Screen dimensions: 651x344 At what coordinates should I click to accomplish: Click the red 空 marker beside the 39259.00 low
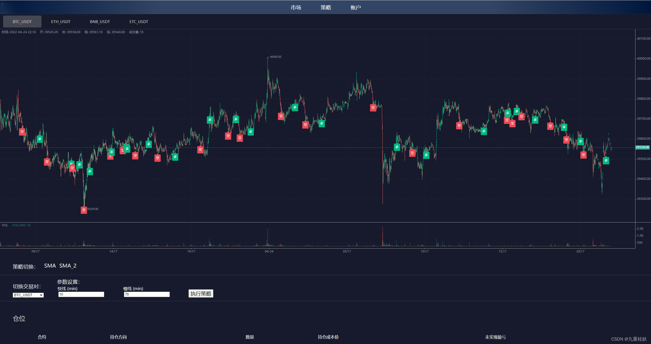84,210
